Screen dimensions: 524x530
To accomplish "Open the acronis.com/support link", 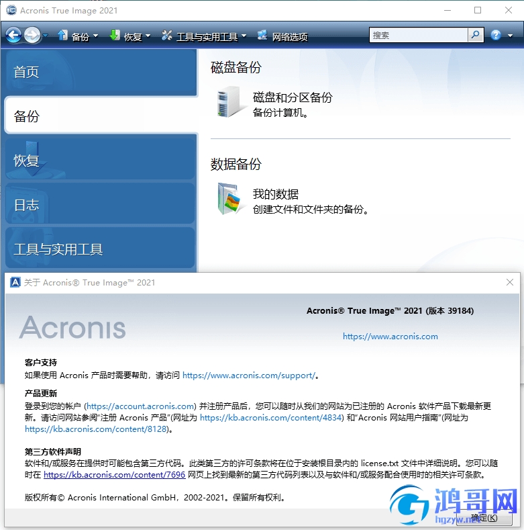I will coord(249,376).
